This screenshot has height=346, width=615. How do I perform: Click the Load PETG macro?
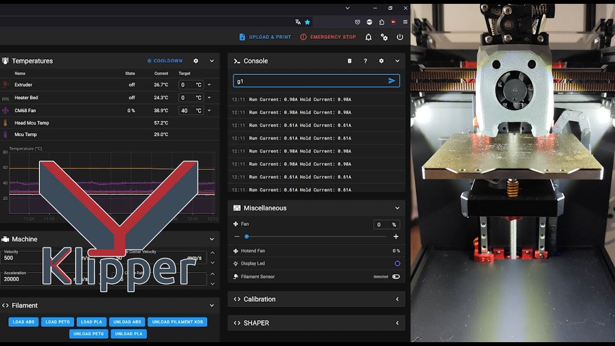(x=57, y=322)
